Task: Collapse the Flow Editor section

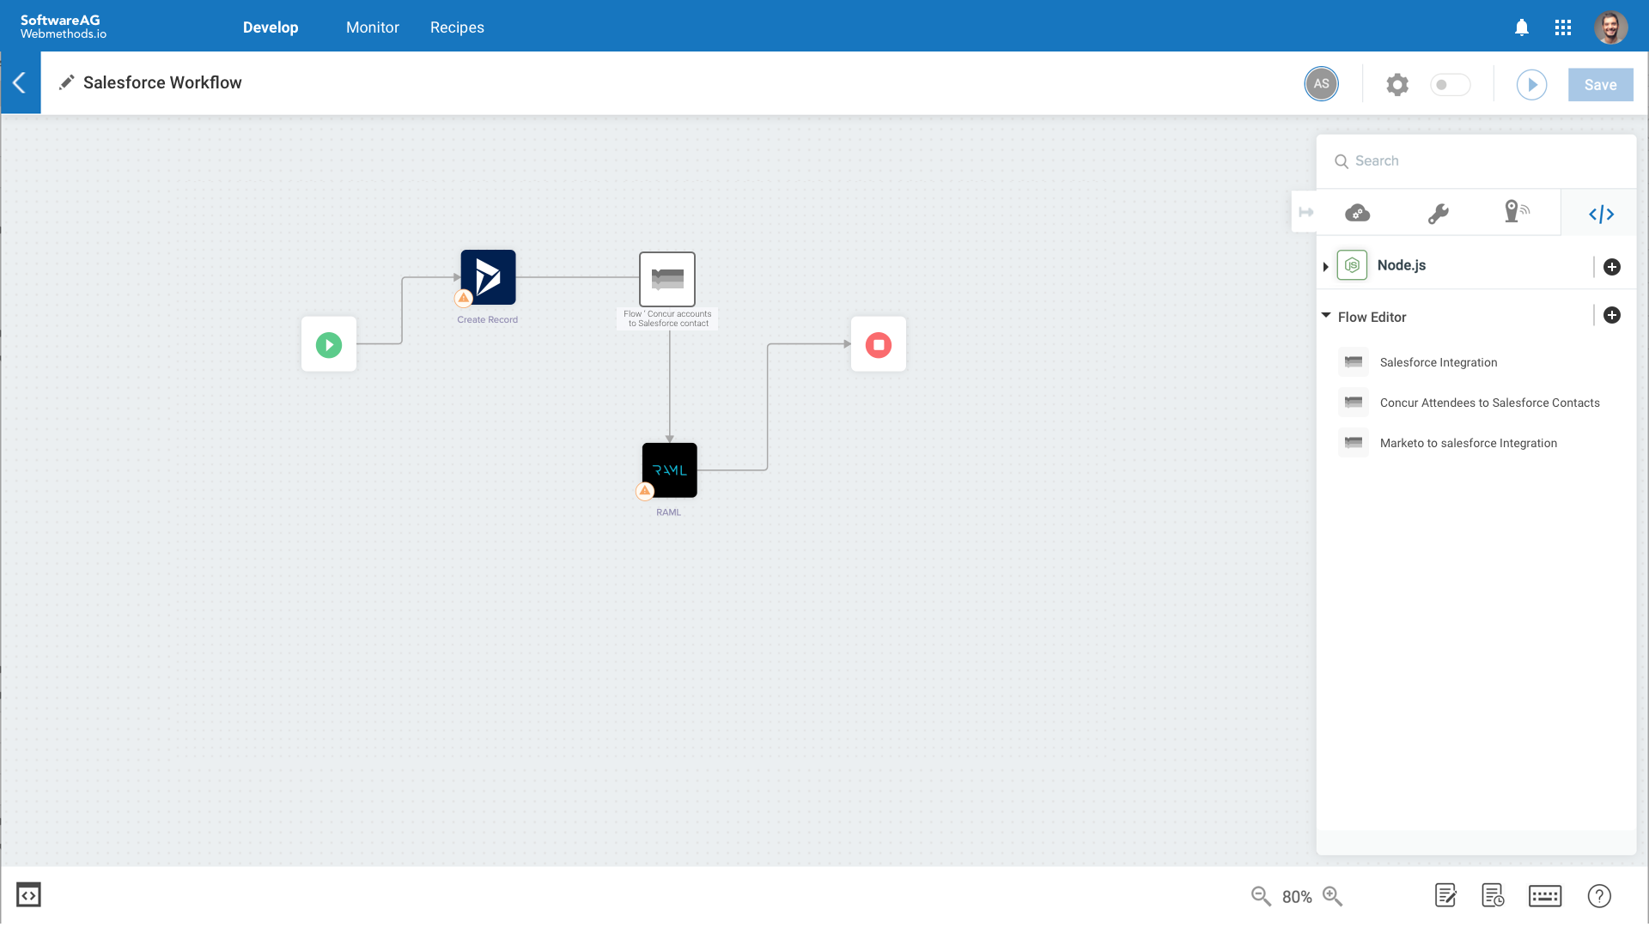Action: 1326,316
